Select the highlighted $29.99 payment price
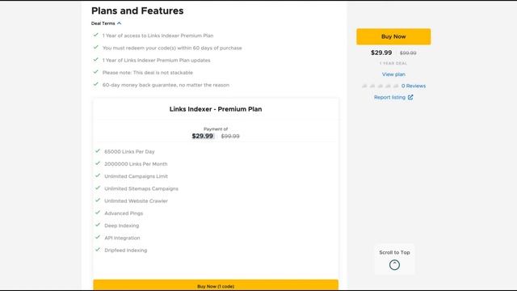 (x=203, y=136)
